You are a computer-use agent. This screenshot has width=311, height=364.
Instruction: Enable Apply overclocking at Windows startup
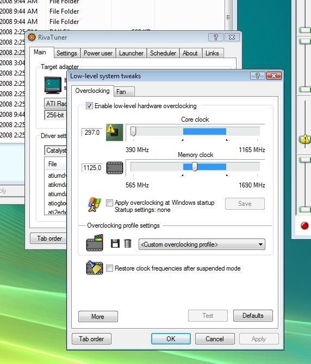pos(109,203)
